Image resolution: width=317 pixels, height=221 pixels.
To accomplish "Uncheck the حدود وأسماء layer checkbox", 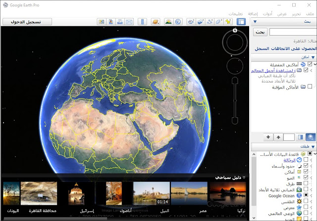I will 306,165.
